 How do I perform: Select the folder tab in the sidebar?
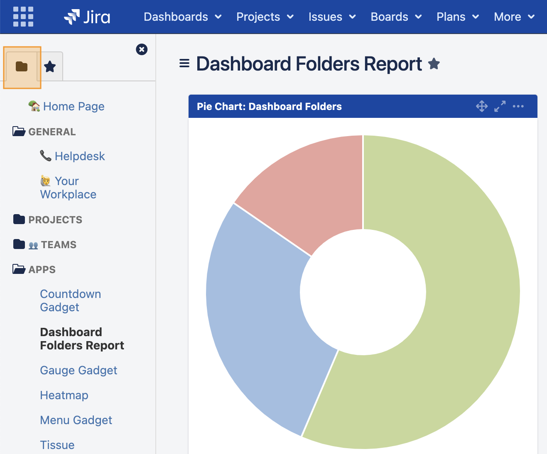[22, 66]
